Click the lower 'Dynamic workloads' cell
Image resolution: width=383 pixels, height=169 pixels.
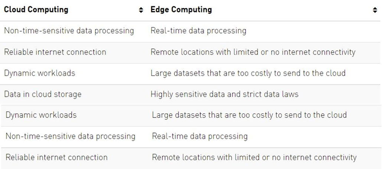41,115
